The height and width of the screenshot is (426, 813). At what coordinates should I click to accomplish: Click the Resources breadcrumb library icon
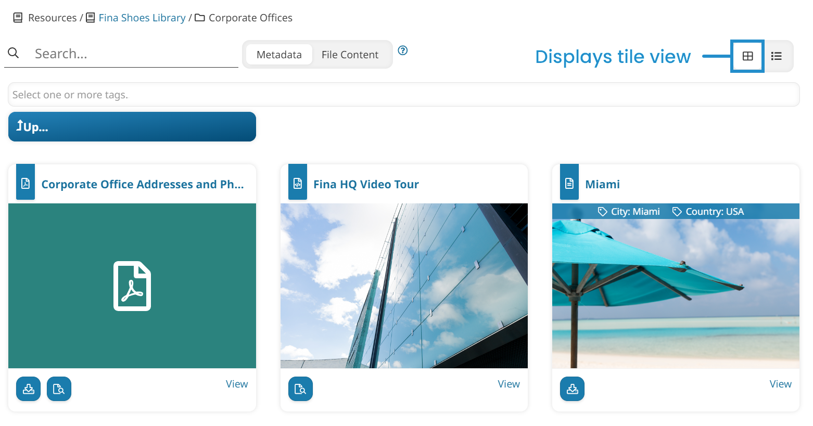[x=18, y=17]
